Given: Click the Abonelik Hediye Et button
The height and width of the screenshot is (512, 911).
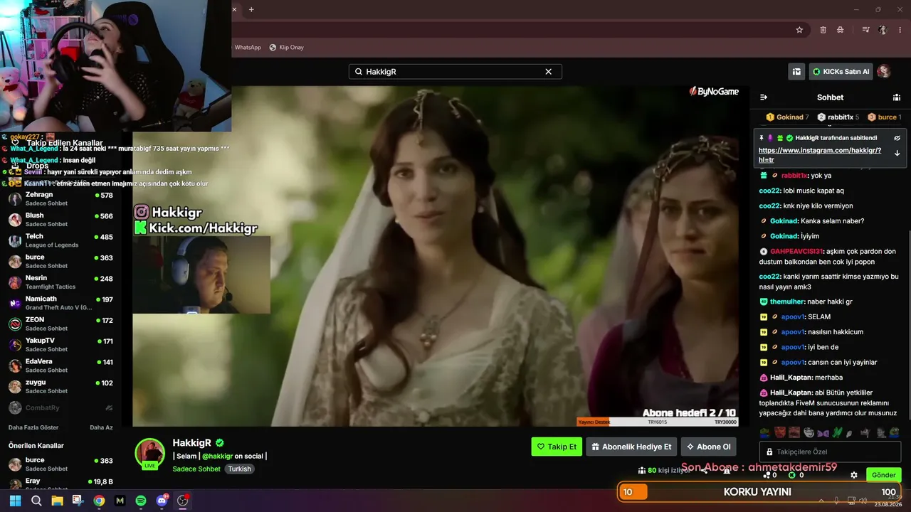Looking at the screenshot, I should point(631,447).
